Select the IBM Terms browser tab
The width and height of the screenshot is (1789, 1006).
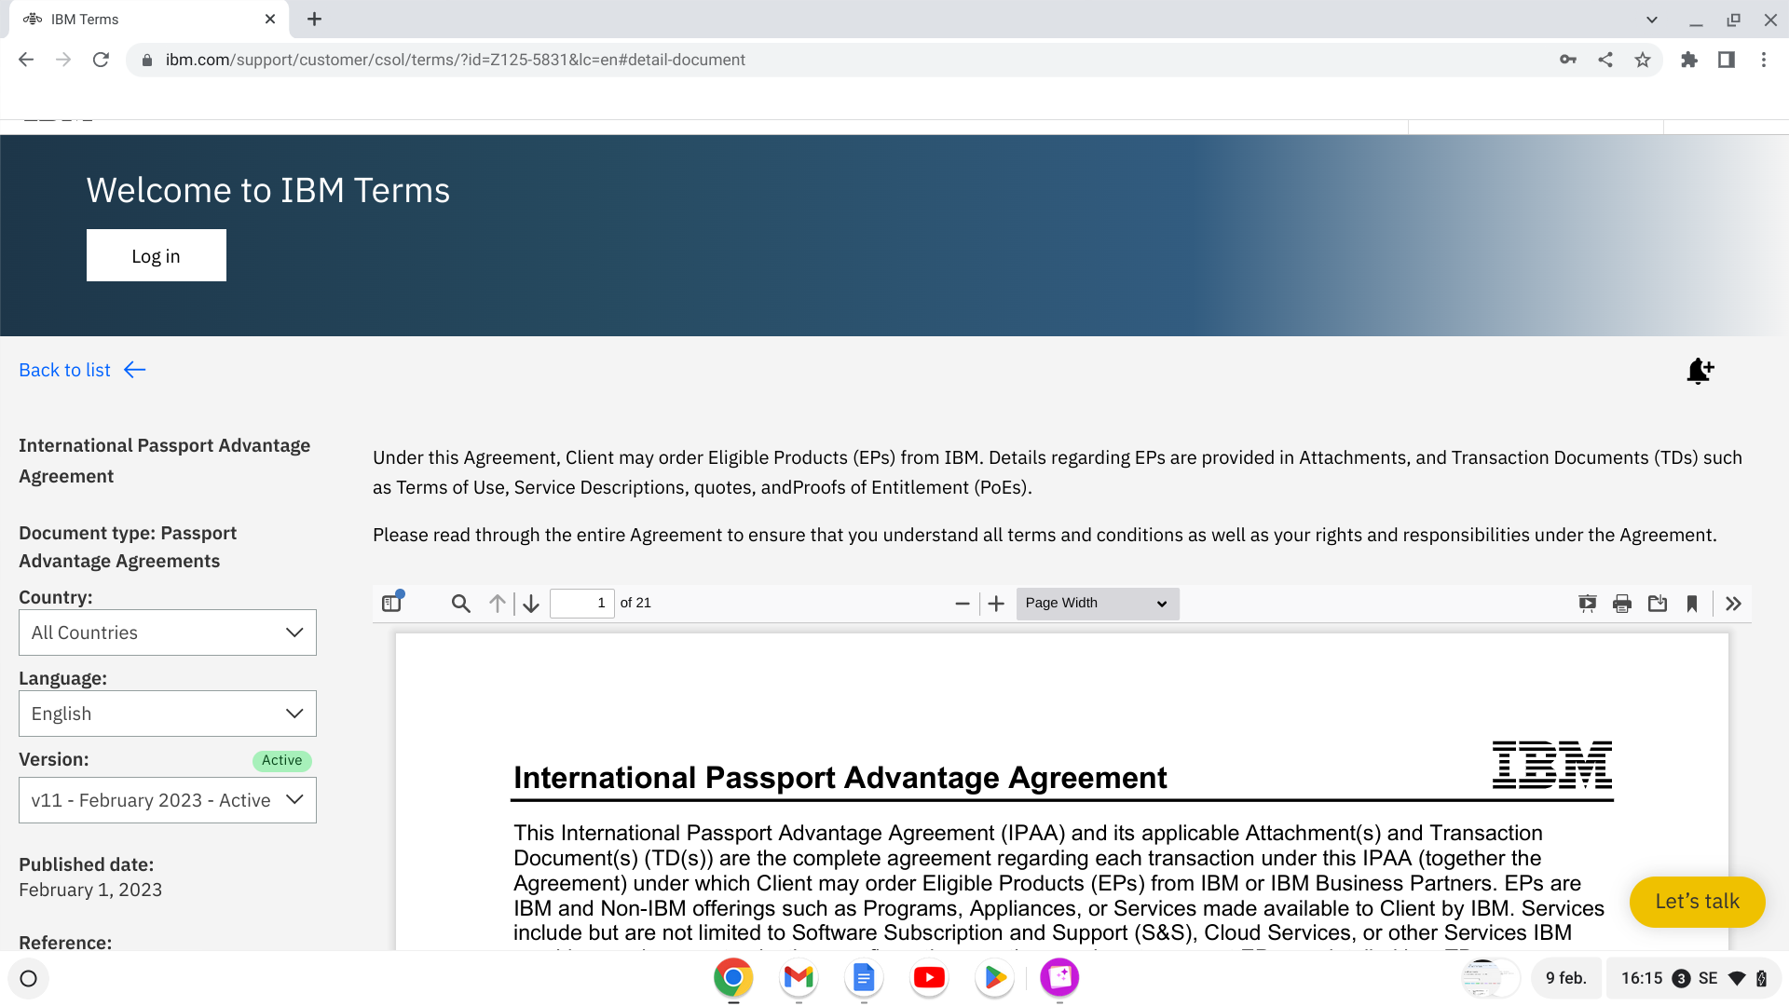149,20
